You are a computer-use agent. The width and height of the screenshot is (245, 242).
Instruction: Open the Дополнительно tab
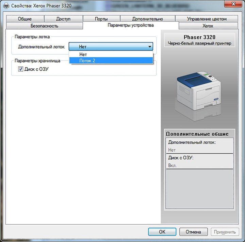(147, 19)
